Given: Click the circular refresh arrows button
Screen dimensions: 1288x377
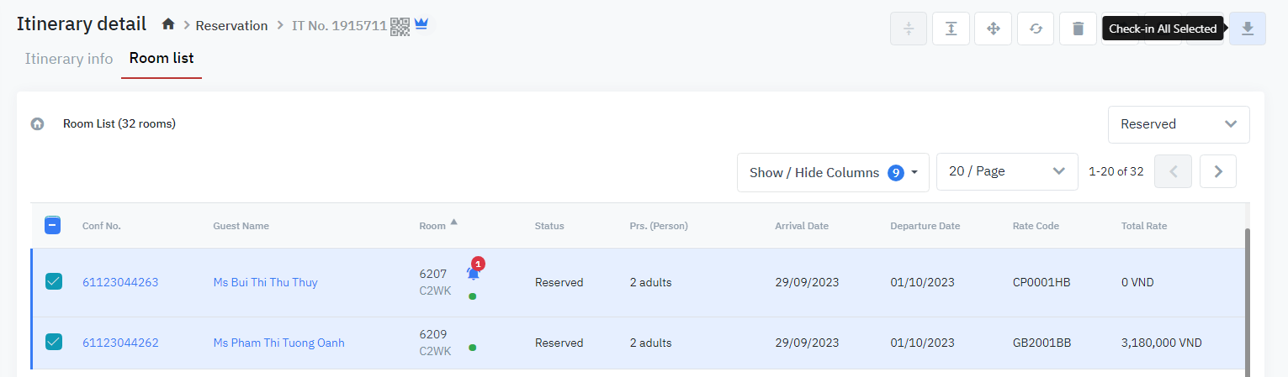Looking at the screenshot, I should click(x=1036, y=29).
